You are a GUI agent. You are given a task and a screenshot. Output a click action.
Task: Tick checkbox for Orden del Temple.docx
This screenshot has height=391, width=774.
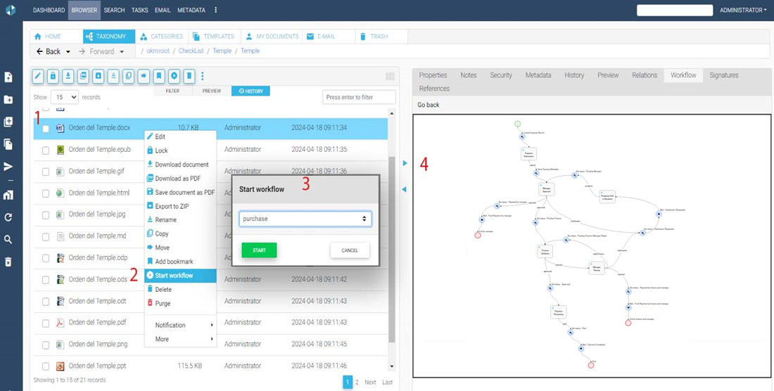[46, 129]
